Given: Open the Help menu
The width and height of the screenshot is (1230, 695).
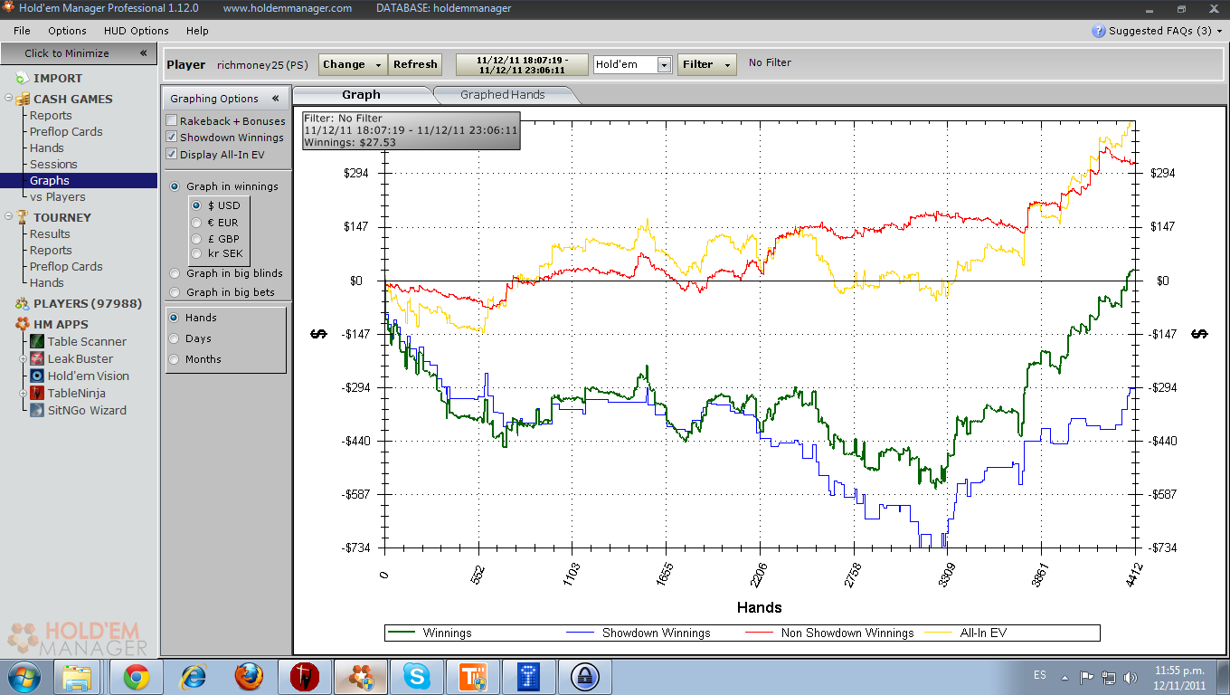Looking at the screenshot, I should (x=197, y=31).
